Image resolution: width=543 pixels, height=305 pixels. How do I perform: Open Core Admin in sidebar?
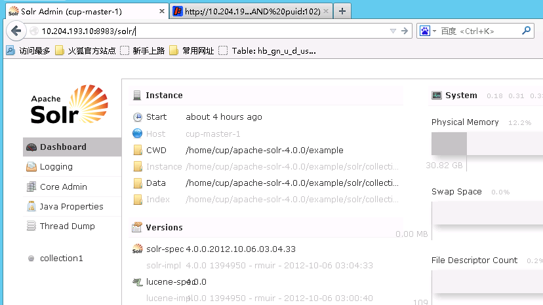tap(72, 187)
